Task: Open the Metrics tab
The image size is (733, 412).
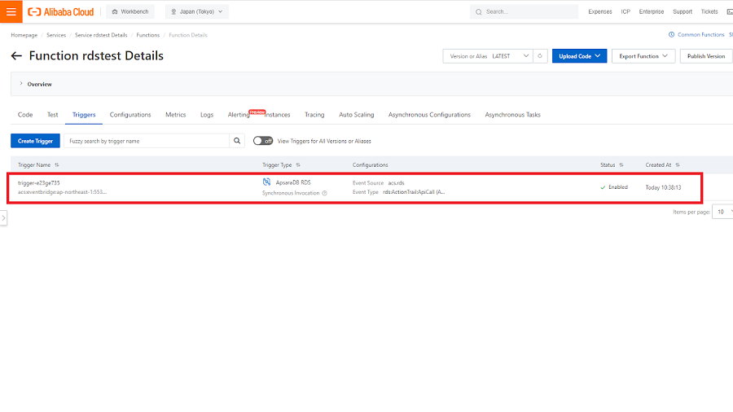Action: [175, 115]
